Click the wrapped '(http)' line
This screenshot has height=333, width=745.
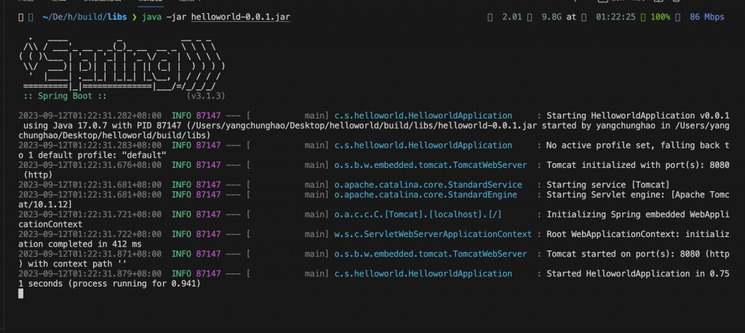pos(38,174)
